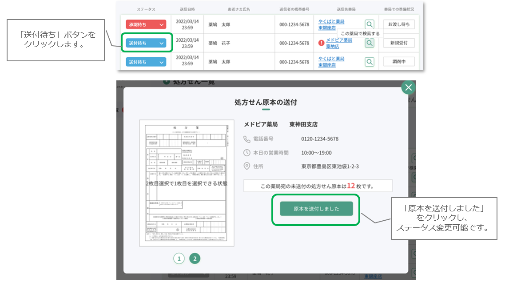Click the 調剤中 status button
Viewport: 505px width, 286px height.
[399, 62]
